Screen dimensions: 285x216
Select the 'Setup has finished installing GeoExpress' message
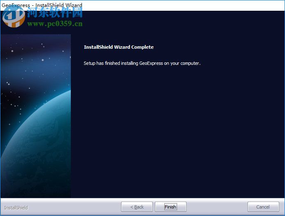142,63
